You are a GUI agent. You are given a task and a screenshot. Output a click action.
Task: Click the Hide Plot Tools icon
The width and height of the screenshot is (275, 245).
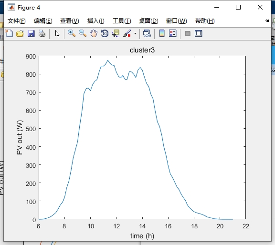point(188,33)
